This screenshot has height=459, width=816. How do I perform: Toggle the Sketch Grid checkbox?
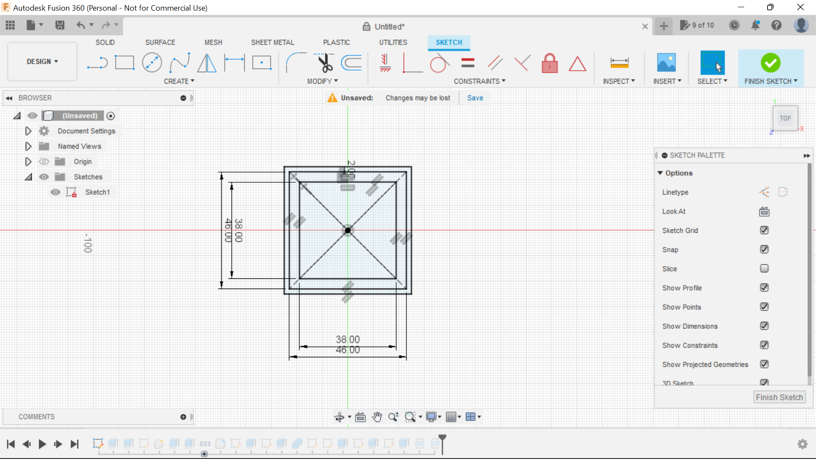pyautogui.click(x=764, y=230)
